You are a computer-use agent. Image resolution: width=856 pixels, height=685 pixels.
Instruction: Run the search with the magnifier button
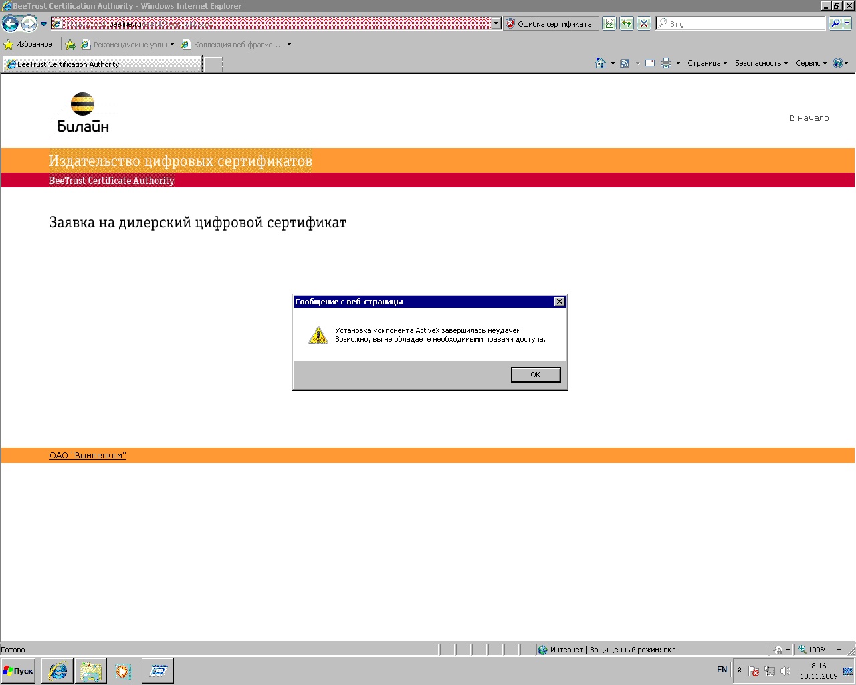(835, 23)
